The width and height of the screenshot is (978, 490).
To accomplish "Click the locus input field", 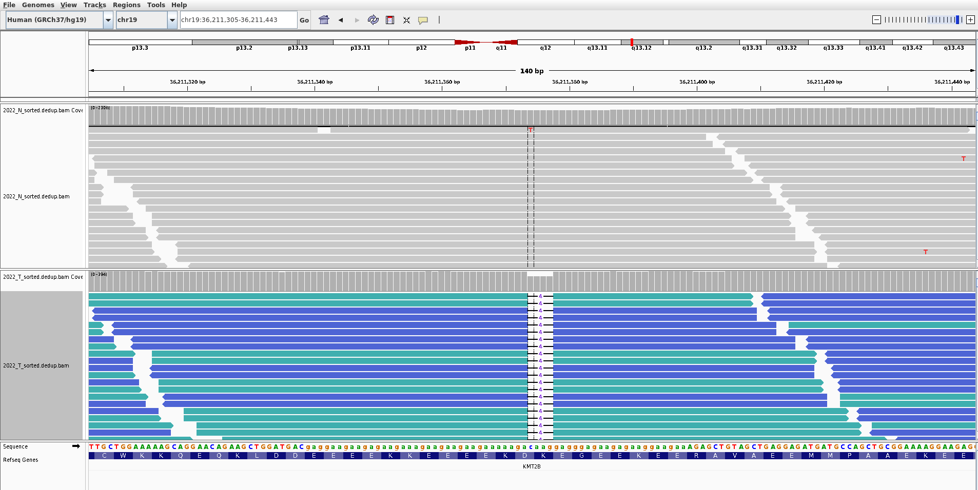I will (239, 20).
